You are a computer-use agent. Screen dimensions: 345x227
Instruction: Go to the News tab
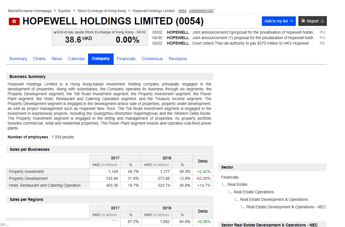(57, 59)
